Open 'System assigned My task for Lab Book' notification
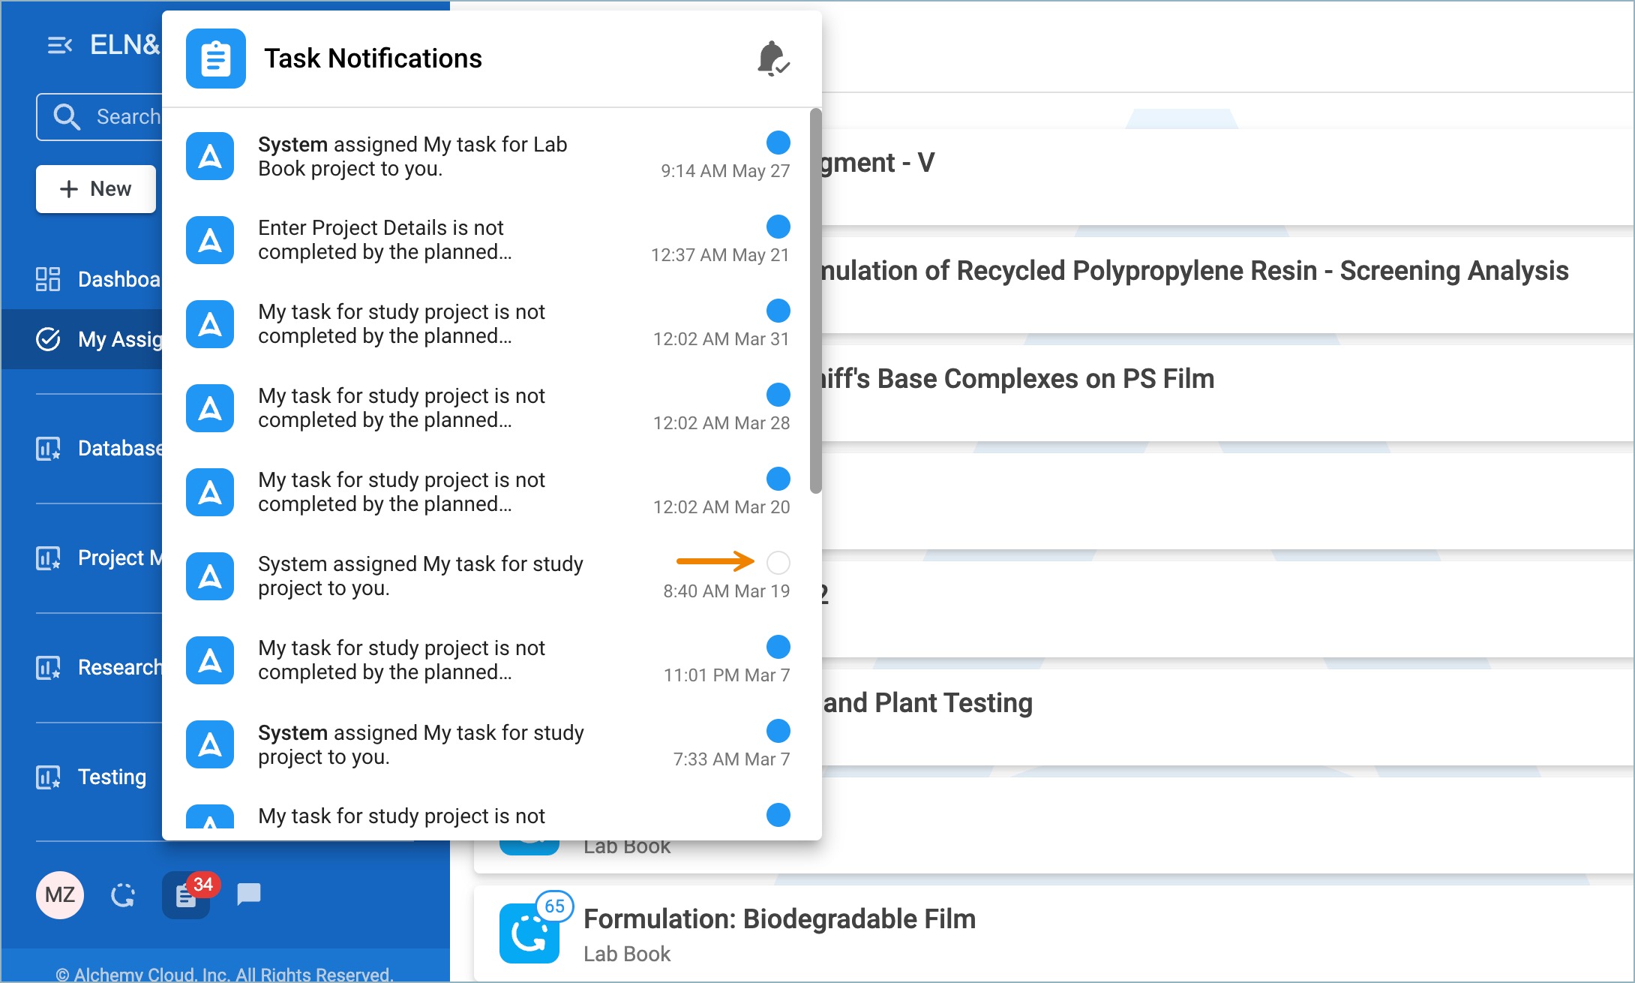The image size is (1635, 983). pyautogui.click(x=487, y=156)
